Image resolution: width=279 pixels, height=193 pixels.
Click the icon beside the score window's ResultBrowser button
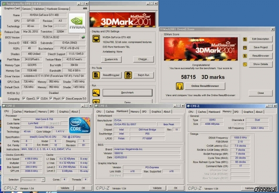coord(245,56)
